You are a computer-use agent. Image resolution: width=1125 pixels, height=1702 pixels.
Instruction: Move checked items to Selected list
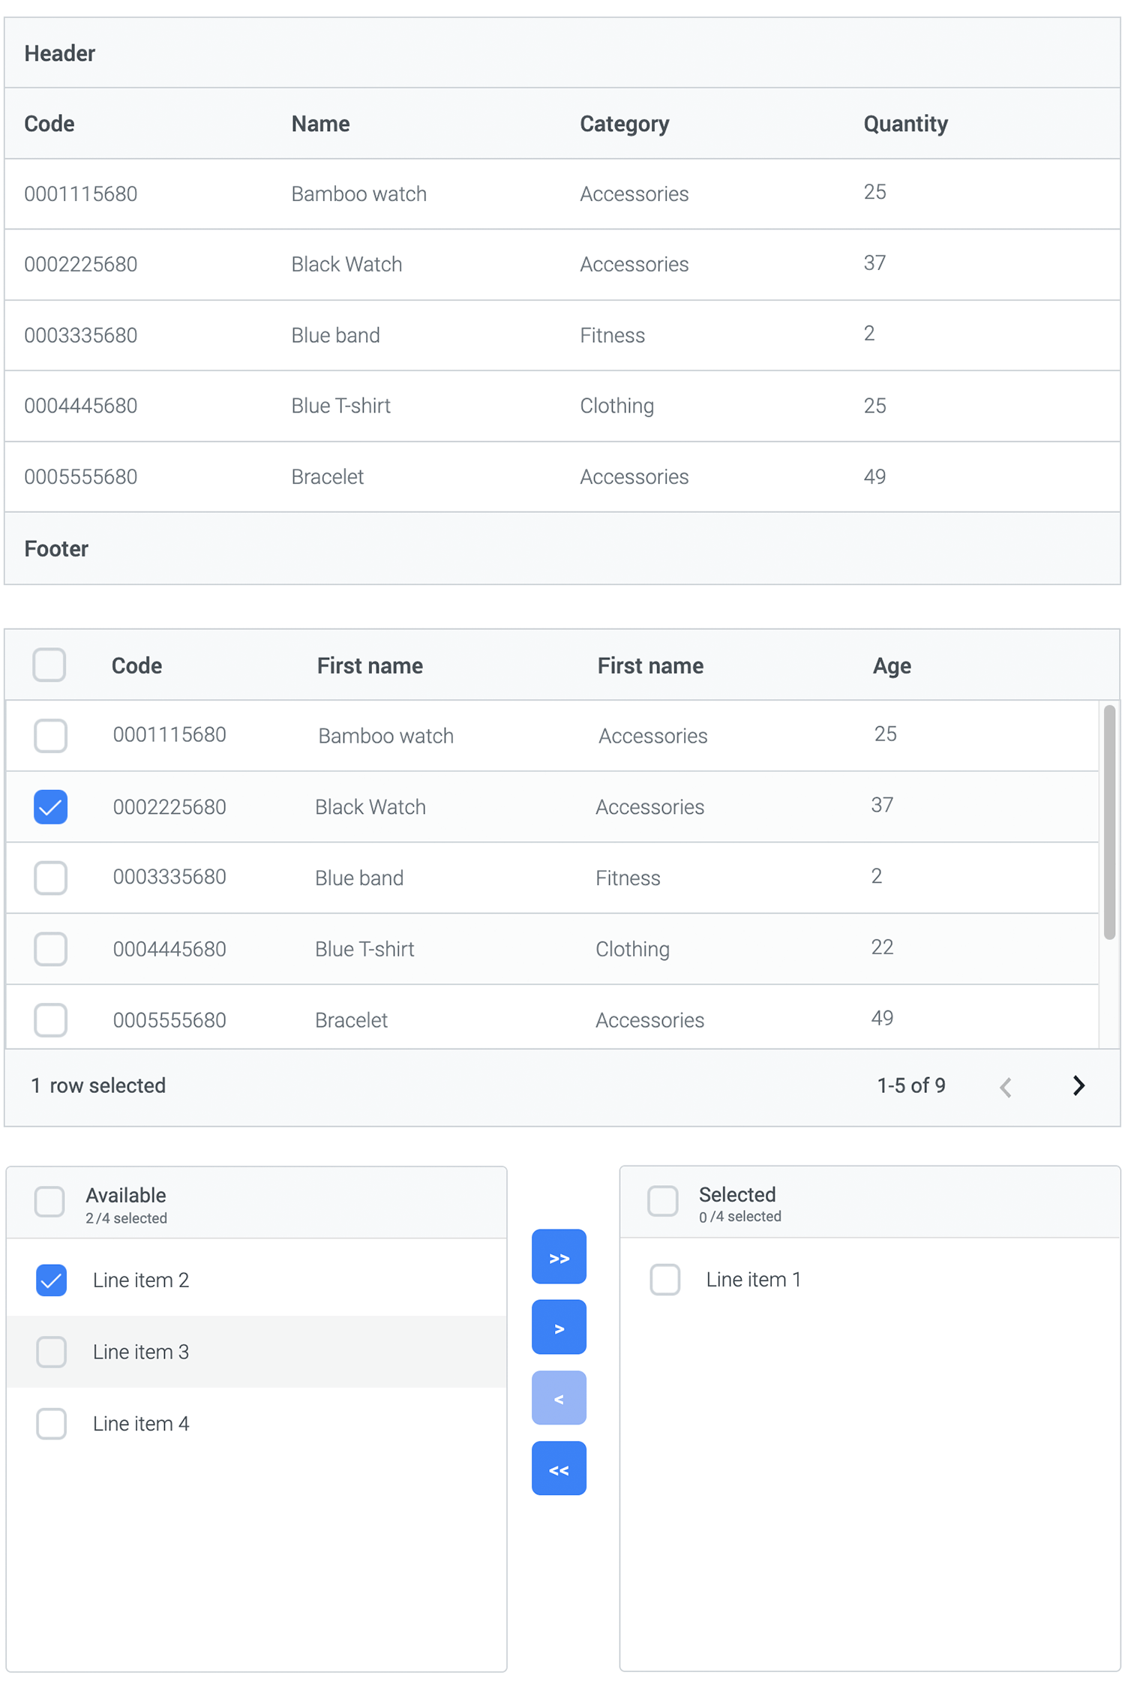(559, 1327)
